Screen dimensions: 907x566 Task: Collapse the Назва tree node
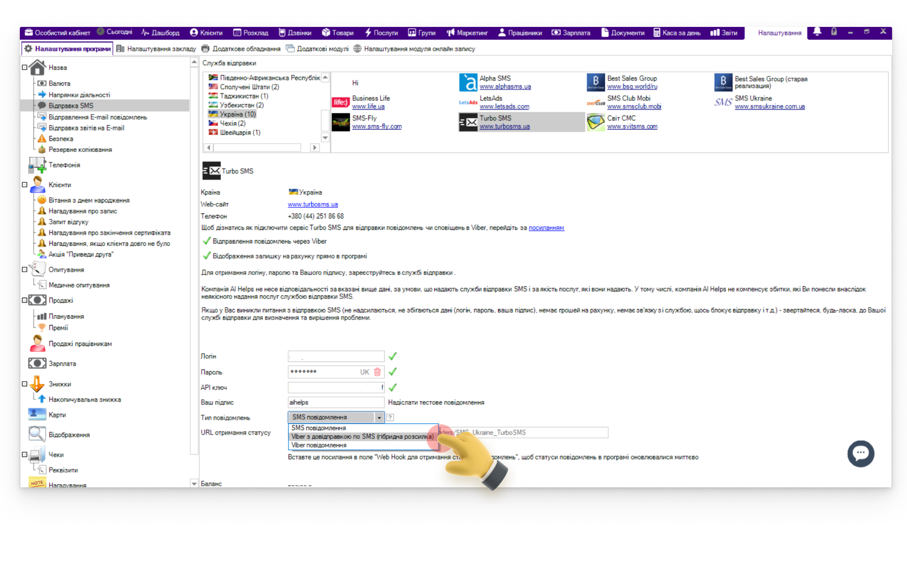tap(25, 67)
